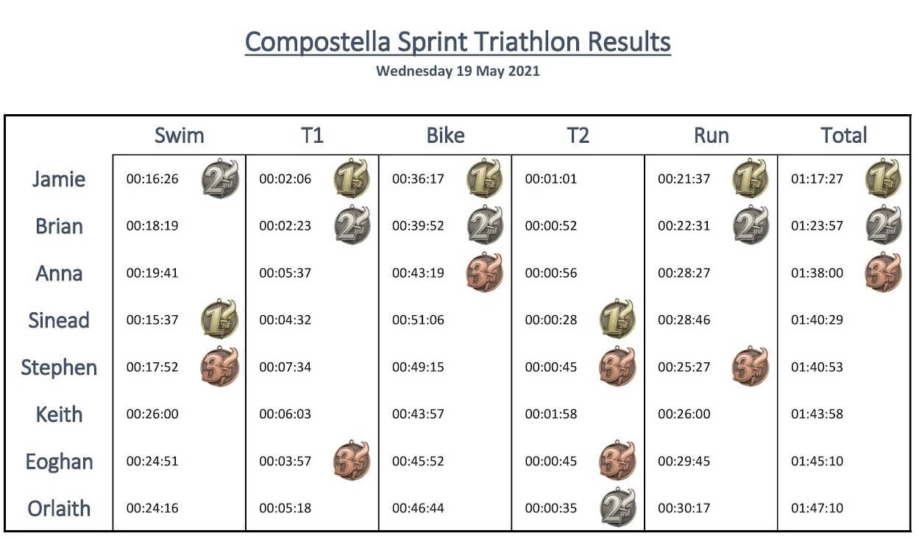Click the Total column header
The height and width of the screenshot is (539, 919).
844,135
